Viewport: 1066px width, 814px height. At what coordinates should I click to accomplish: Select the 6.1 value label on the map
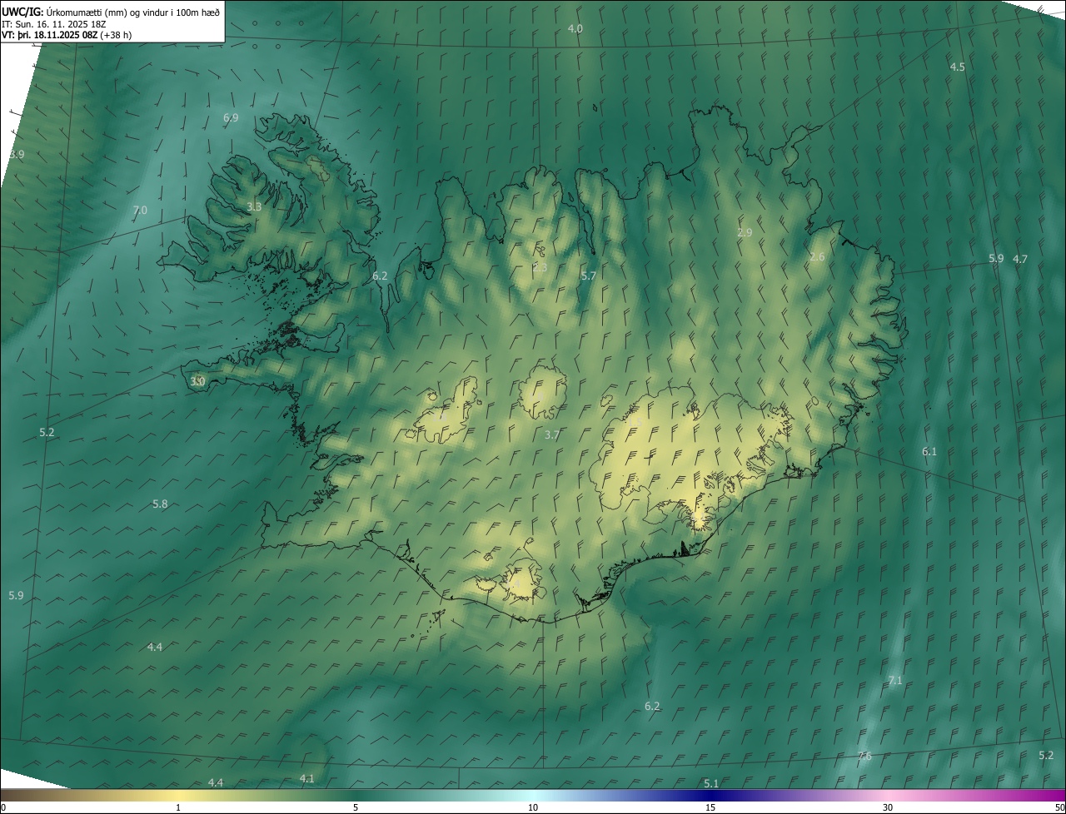point(929,452)
